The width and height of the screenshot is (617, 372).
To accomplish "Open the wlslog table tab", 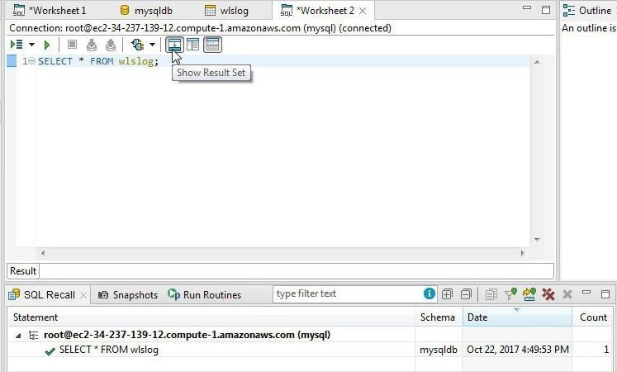I will click(x=226, y=11).
